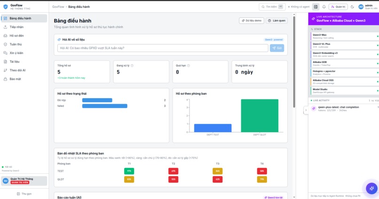
Task: Click the info icon next to Đang xử lý
Action: tap(132, 66)
